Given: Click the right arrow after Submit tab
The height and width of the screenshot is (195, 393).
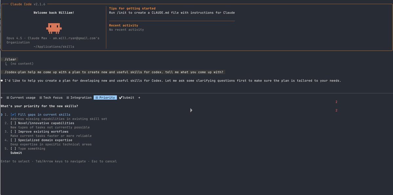Looking at the screenshot, I should click(x=139, y=98).
